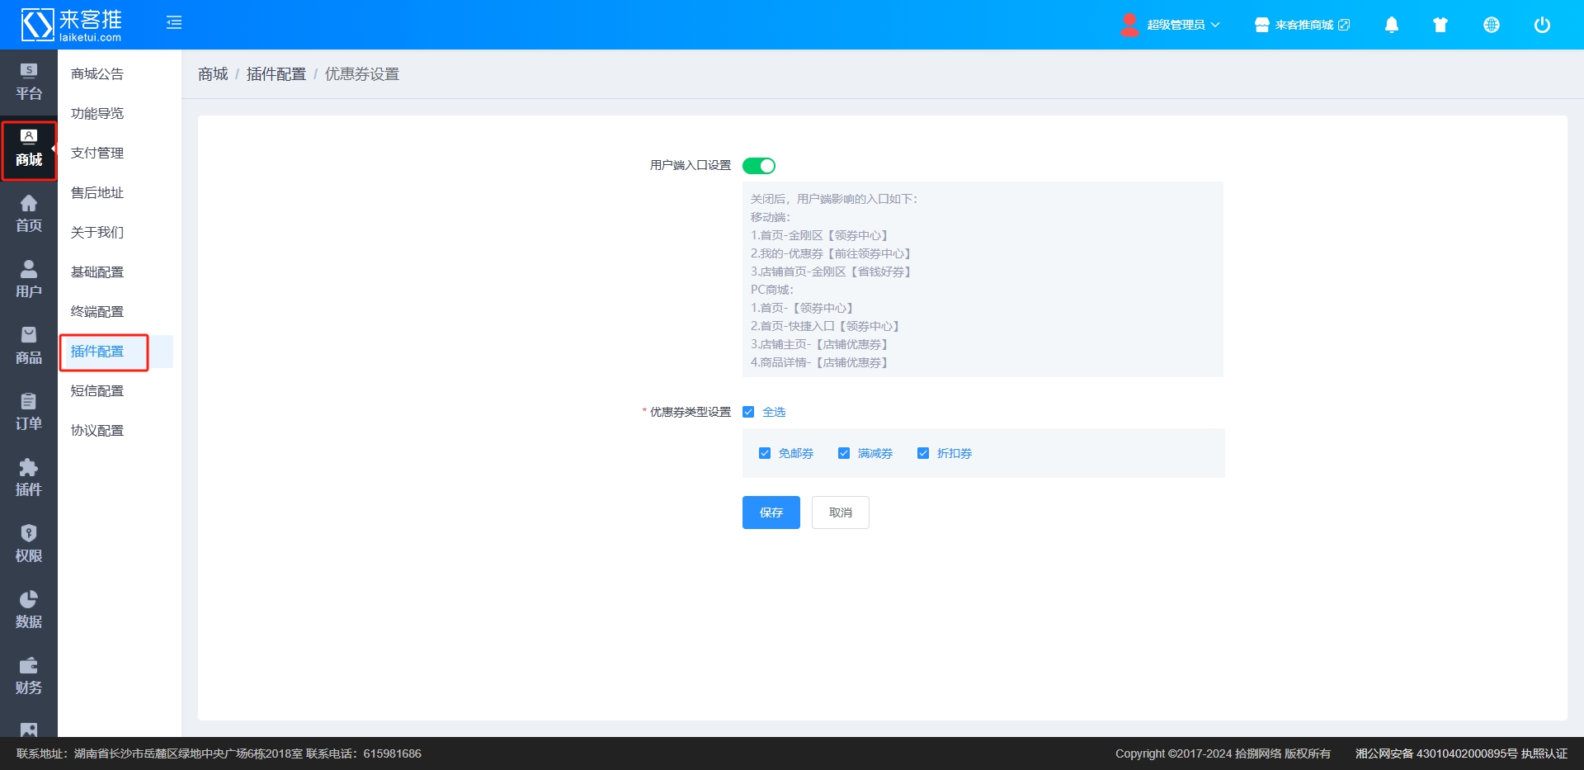Uncheck the 全选 checkbox
Screen dimensions: 1584x770
click(x=748, y=412)
